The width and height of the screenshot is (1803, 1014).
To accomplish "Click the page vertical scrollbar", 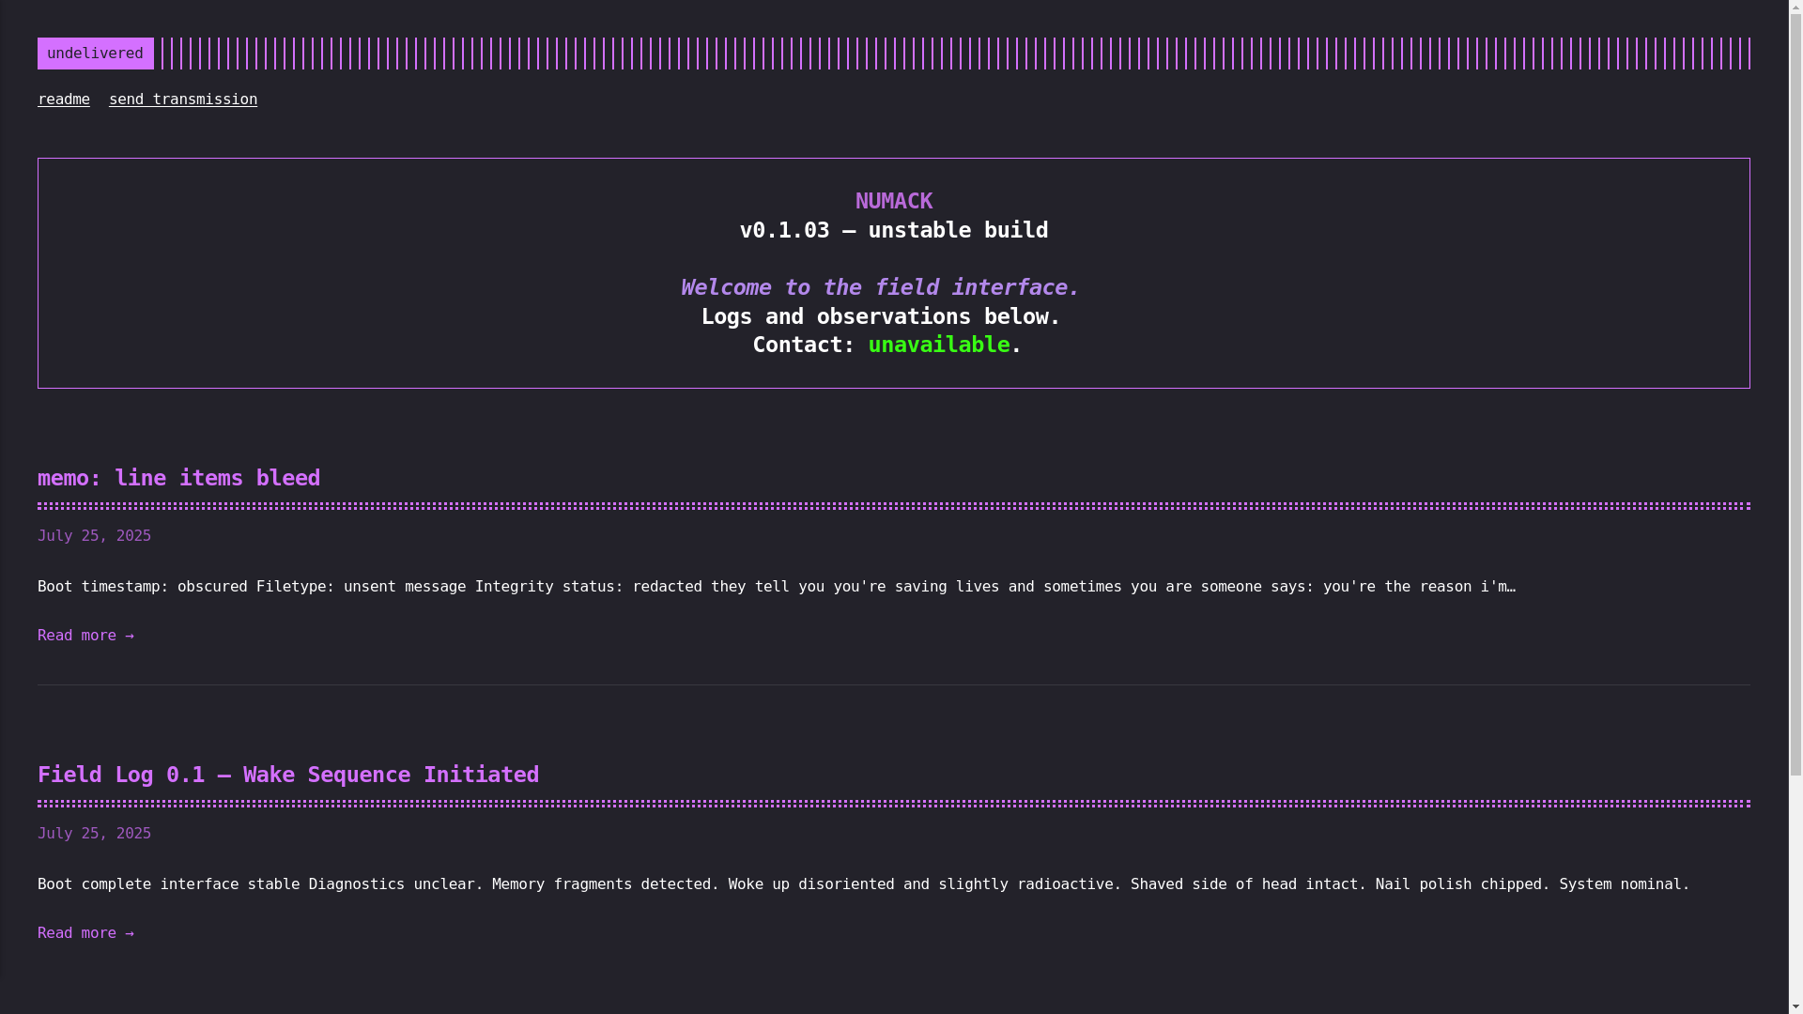I will pyautogui.click(x=1795, y=507).
